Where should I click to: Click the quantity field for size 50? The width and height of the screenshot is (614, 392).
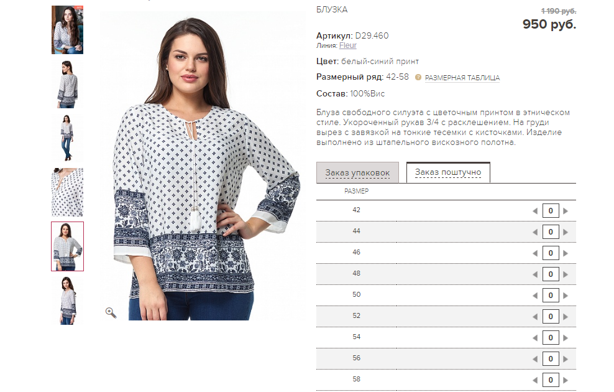(x=551, y=295)
